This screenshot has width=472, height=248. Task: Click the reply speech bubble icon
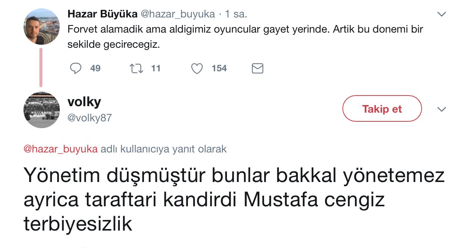coord(76,68)
